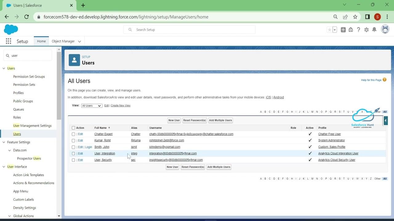Screen dimensions: 394x221
Task: Open the Android download link
Action: (x=279, y=97)
